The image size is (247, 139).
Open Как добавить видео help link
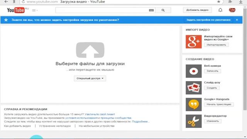coord(17,126)
